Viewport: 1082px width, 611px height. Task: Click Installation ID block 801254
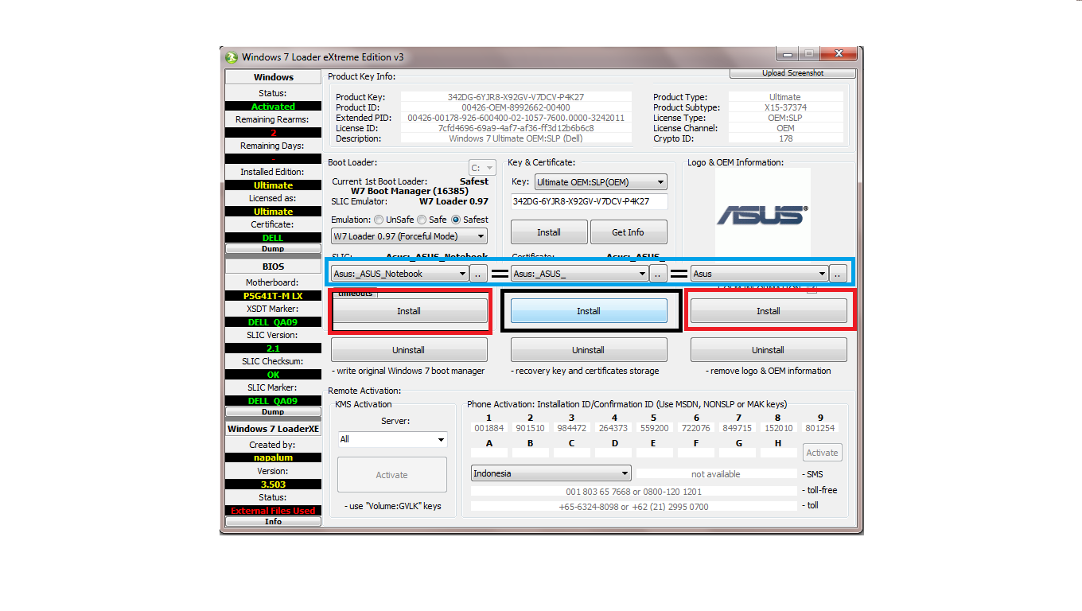820,428
